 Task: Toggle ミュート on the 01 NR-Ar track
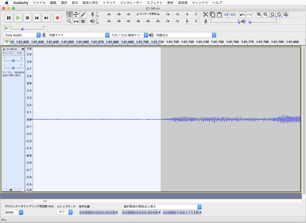[7, 53]
